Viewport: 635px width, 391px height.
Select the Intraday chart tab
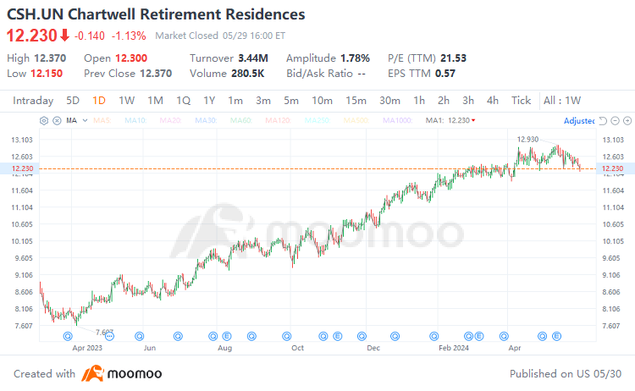pyautogui.click(x=33, y=101)
